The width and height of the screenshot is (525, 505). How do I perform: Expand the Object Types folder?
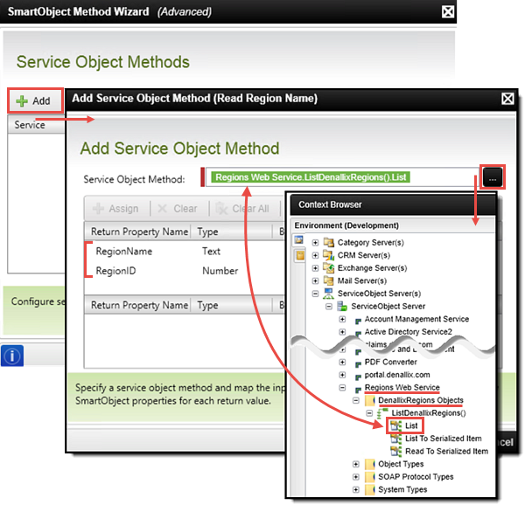tap(356, 465)
